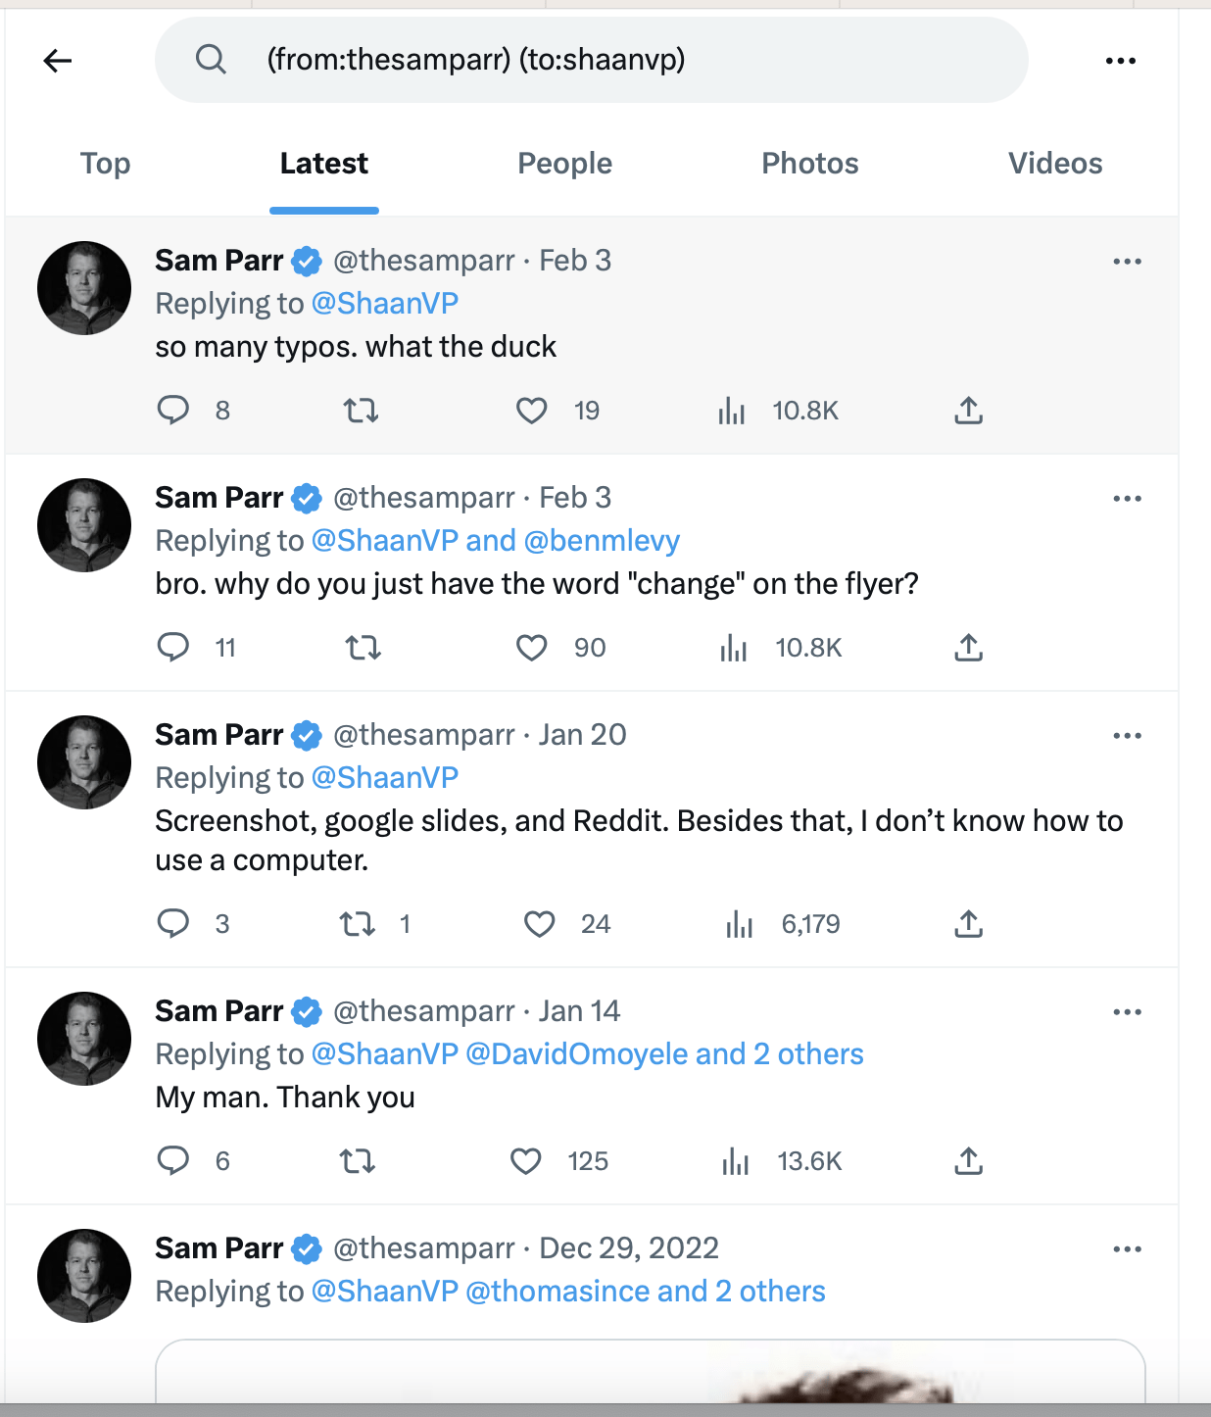This screenshot has height=1417, width=1211.
Task: View analytics for "My man. Thank you" tweet
Action: click(x=736, y=1161)
